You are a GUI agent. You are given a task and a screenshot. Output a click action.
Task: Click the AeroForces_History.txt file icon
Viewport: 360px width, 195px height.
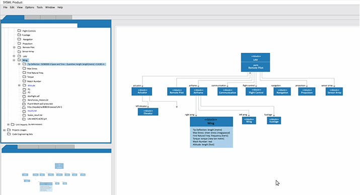tap(24, 100)
